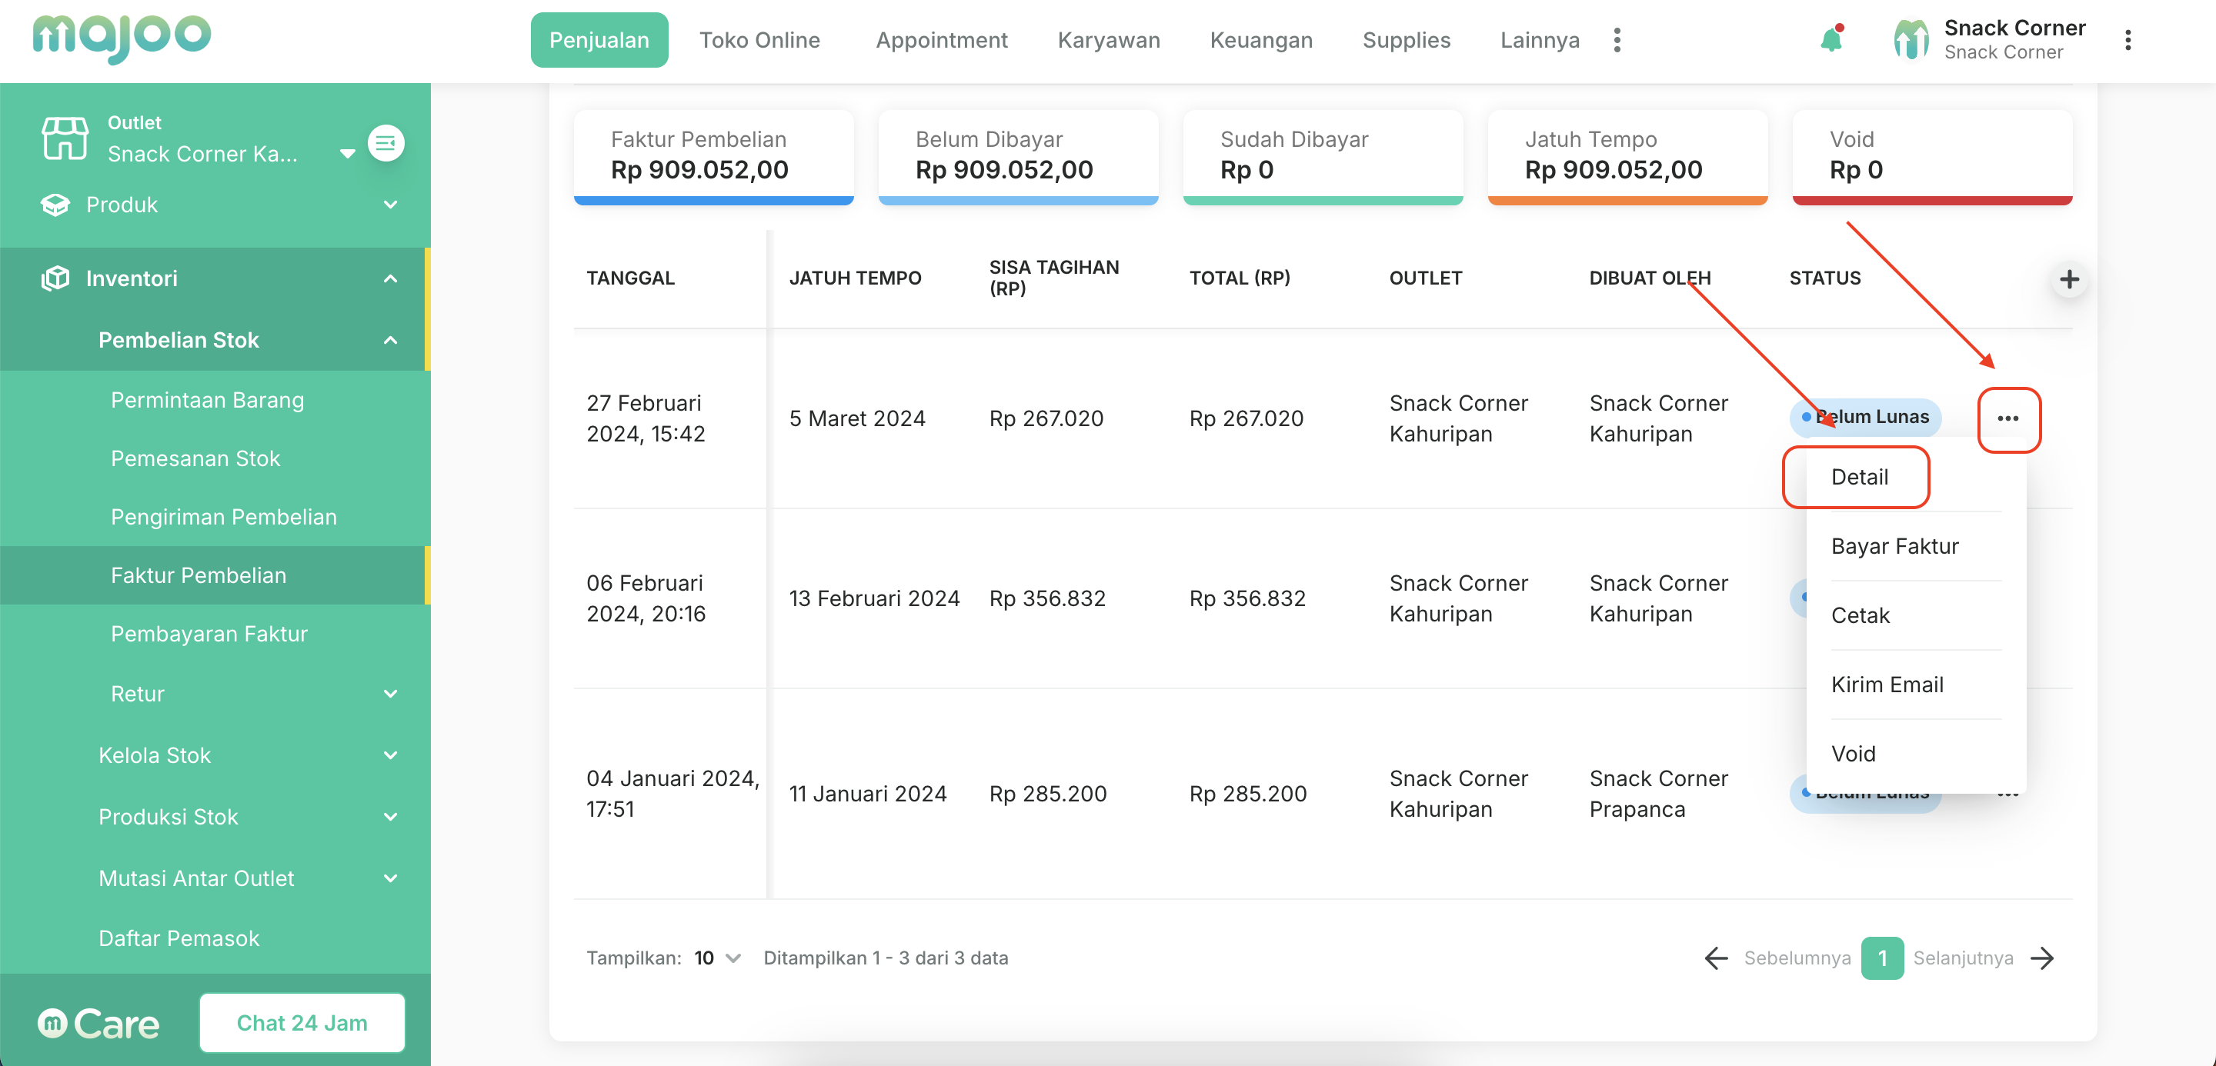This screenshot has height=1066, width=2216.
Task: Click the next page arrow icon
Action: tap(2042, 958)
